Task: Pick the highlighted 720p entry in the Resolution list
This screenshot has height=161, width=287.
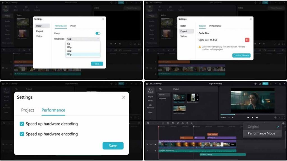Action: (x=83, y=55)
